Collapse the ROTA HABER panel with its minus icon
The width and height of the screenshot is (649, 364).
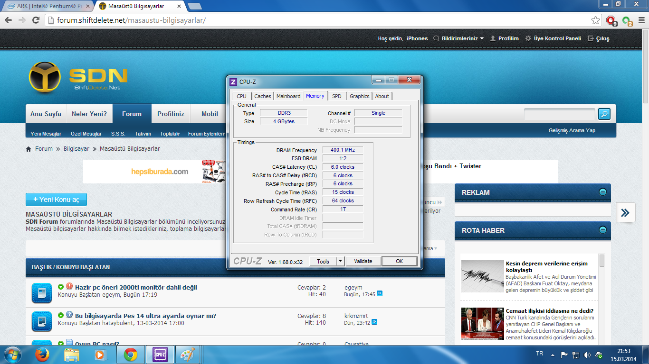[602, 230]
